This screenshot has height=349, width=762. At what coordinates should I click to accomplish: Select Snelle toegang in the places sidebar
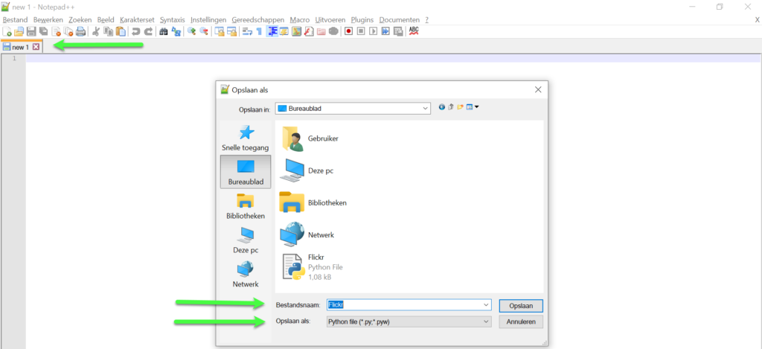pyautogui.click(x=245, y=138)
